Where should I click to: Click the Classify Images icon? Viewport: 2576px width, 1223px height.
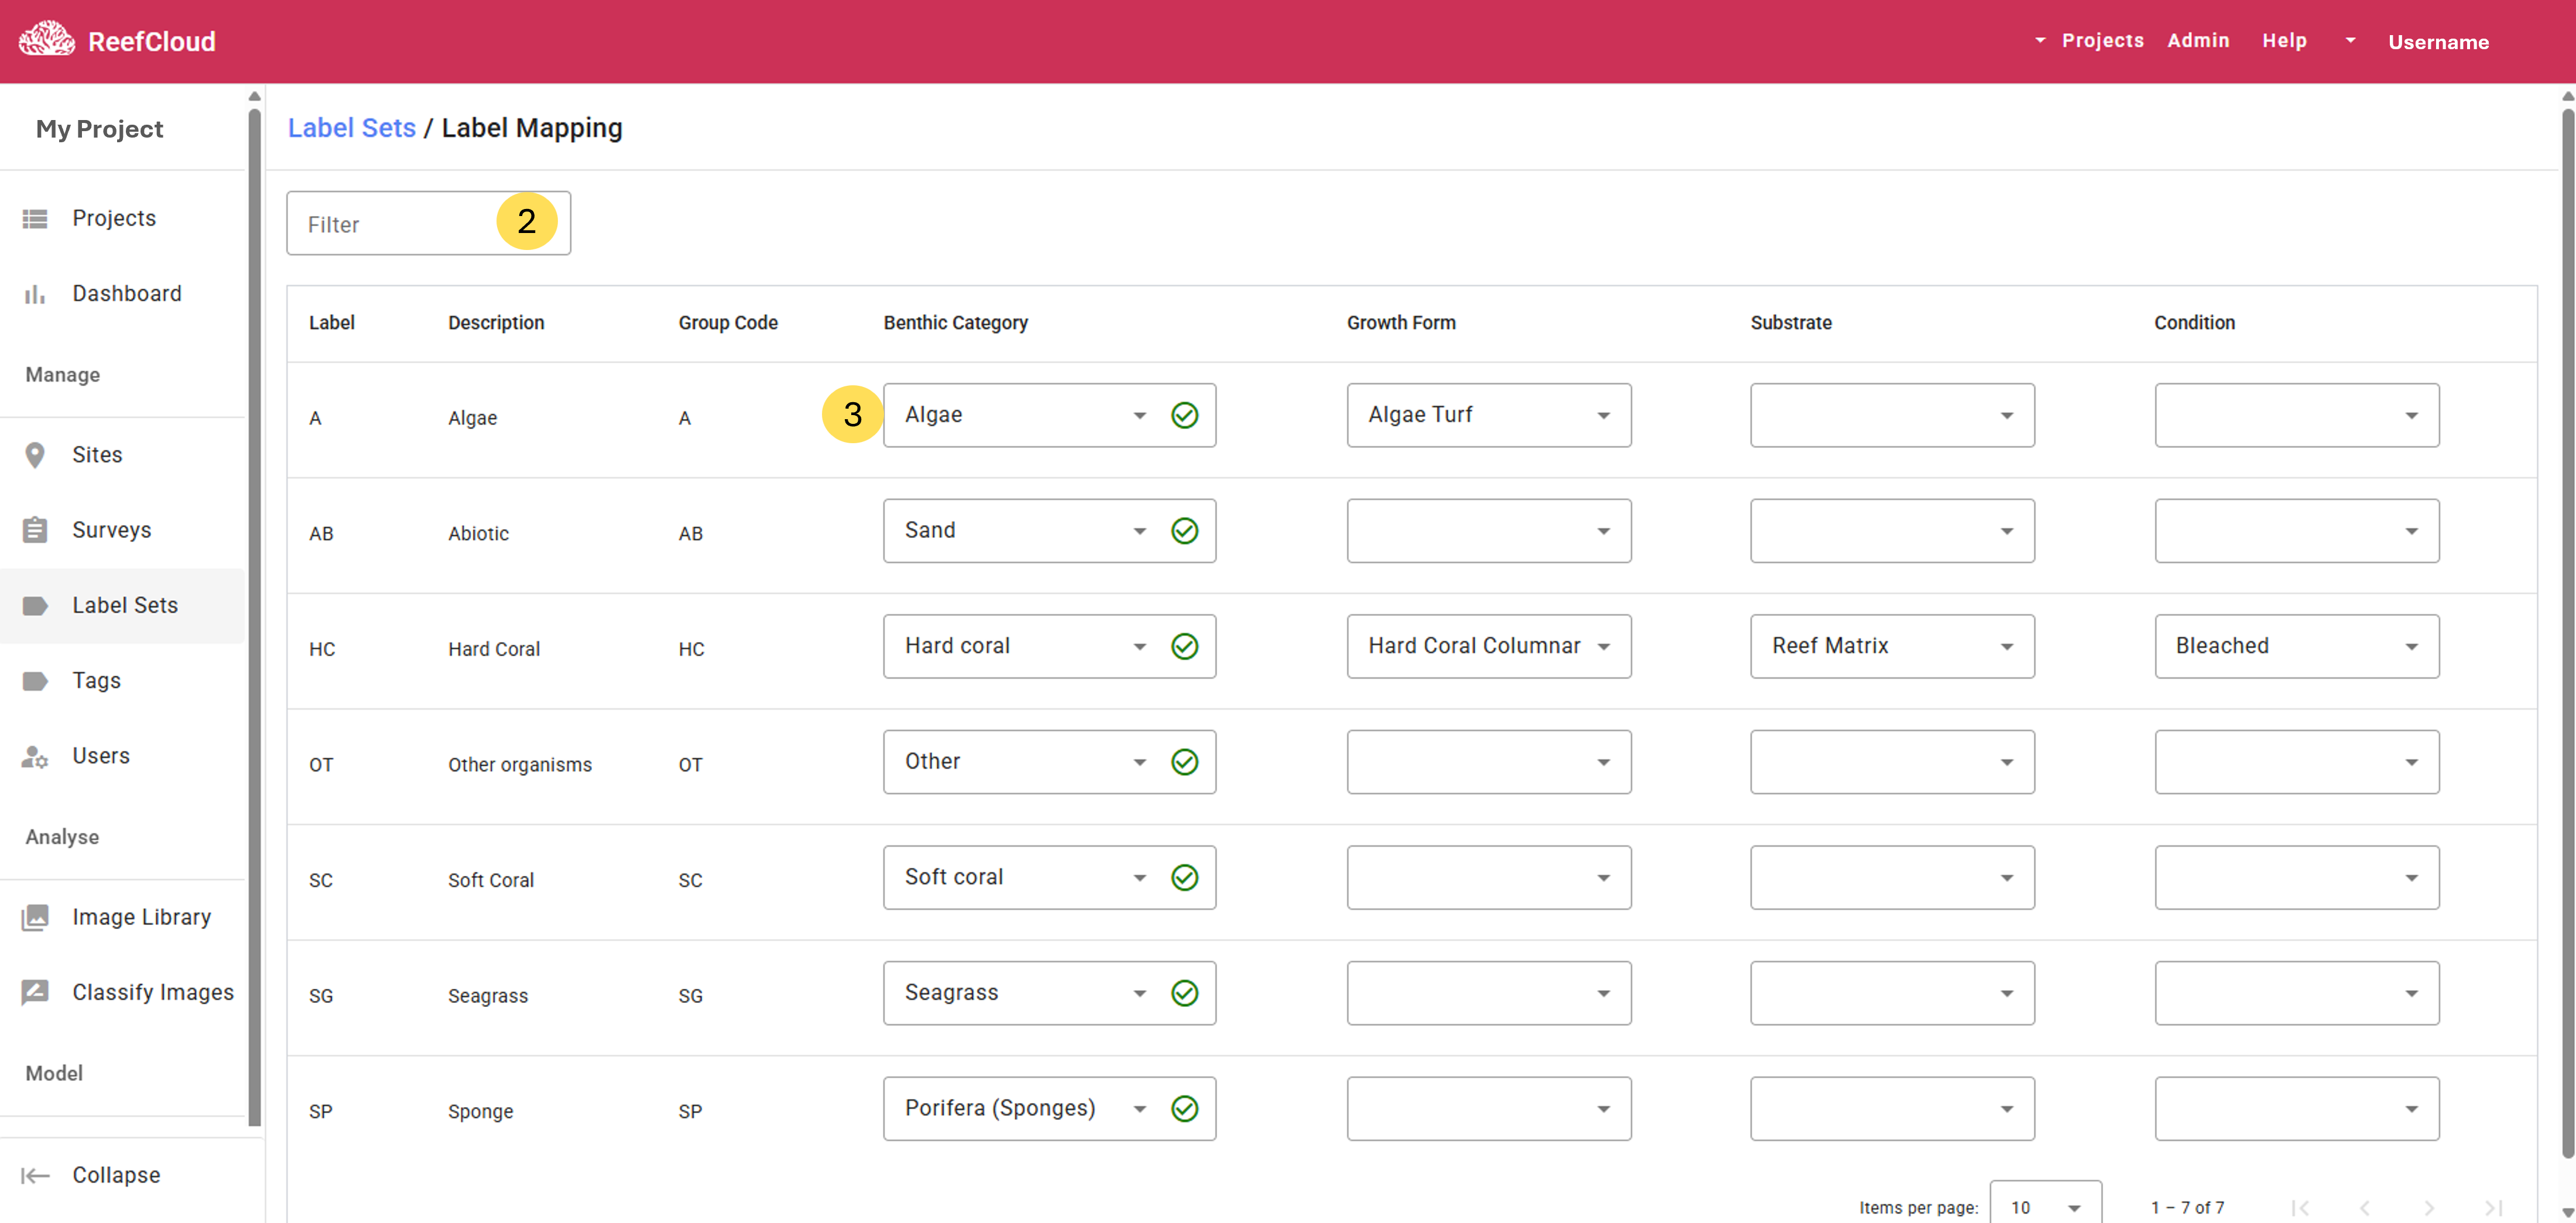35,992
